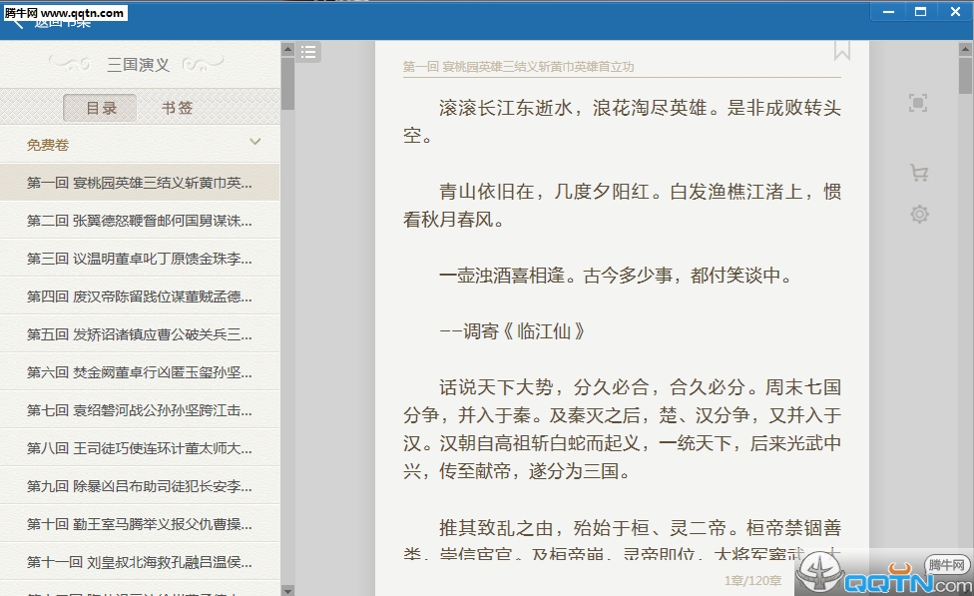Click the chapter list scroll-down arrow
The width and height of the screenshot is (974, 596).
pos(287,590)
